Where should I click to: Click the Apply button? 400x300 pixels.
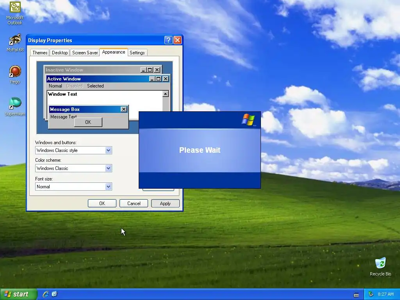[x=165, y=203]
